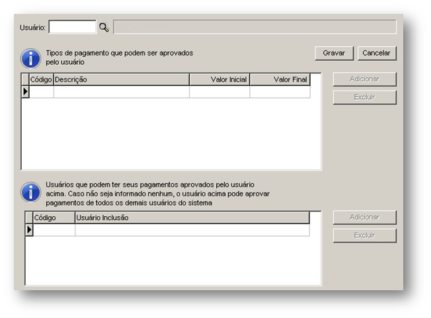Click the Código header in payment types grid
The height and width of the screenshot is (318, 431).
point(41,80)
